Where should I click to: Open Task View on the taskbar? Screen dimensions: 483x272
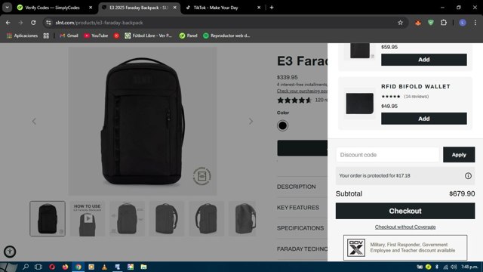[38, 267]
